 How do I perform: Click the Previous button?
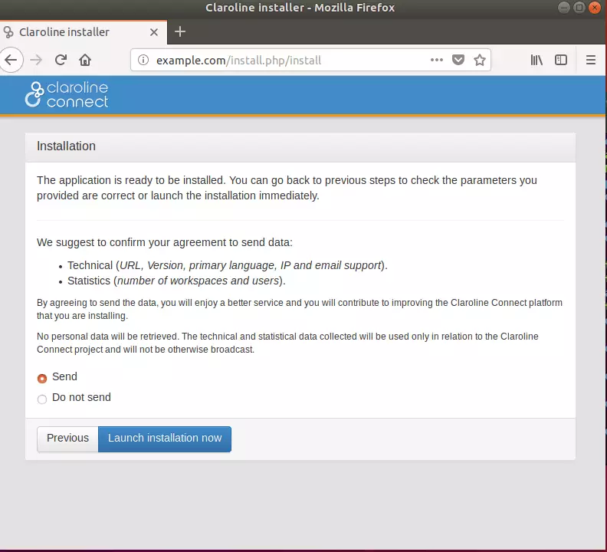[67, 439]
